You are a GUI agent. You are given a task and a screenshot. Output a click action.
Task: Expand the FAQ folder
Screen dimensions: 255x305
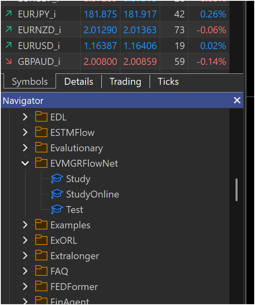pyautogui.click(x=25, y=271)
